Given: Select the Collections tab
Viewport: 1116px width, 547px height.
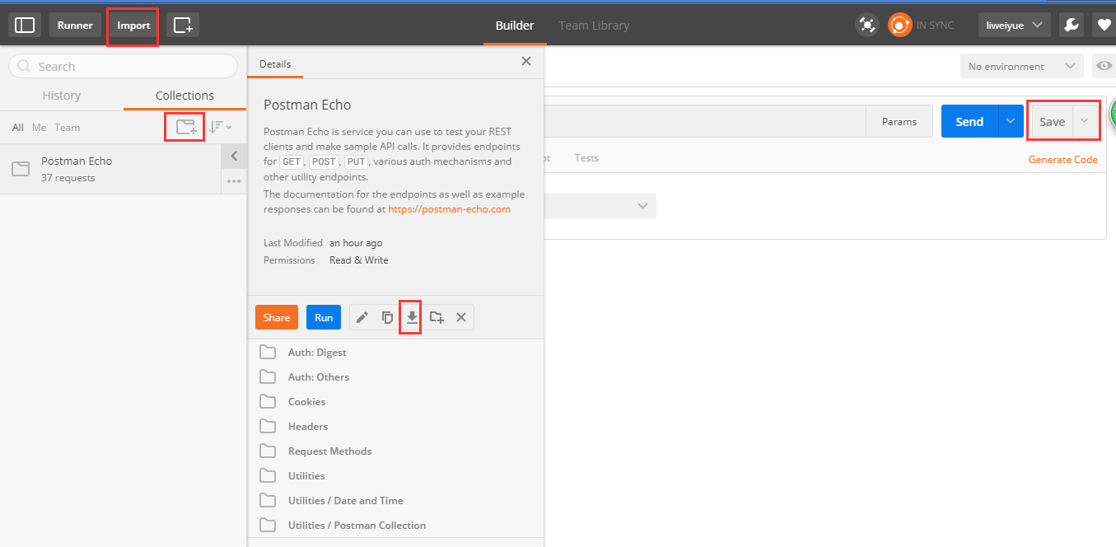Looking at the screenshot, I should pyautogui.click(x=184, y=96).
